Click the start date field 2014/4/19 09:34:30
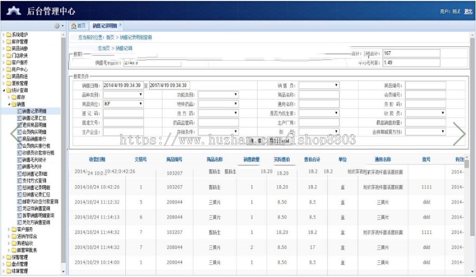The width and height of the screenshot is (476, 277). pos(123,85)
